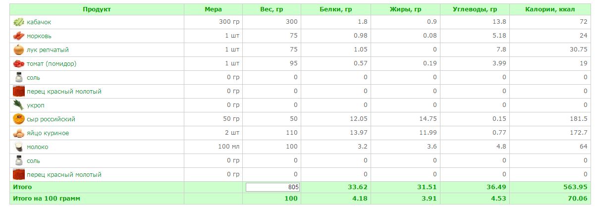The image size is (598, 208).
Task: Open the укроп product link
Action: pyautogui.click(x=36, y=105)
